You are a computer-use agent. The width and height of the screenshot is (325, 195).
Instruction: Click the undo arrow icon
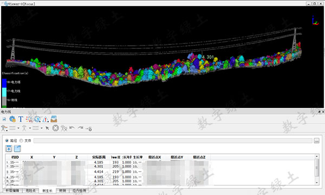72,128
